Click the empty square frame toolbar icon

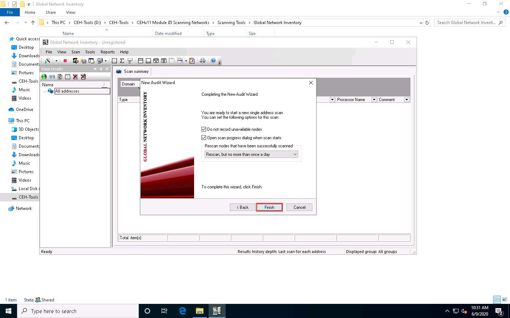(114, 61)
